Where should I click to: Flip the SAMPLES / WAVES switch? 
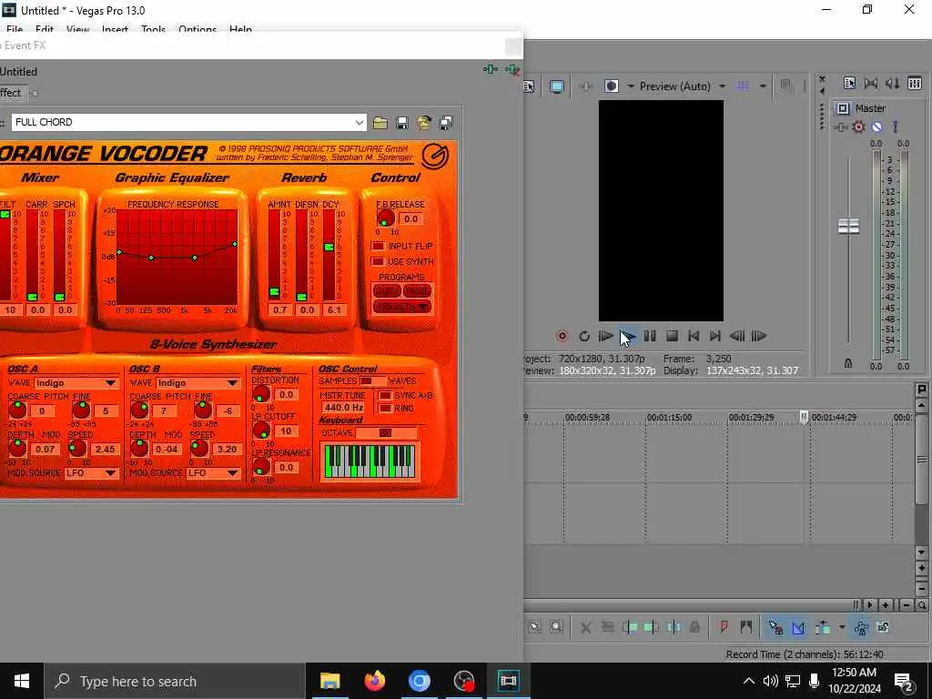[x=372, y=381]
